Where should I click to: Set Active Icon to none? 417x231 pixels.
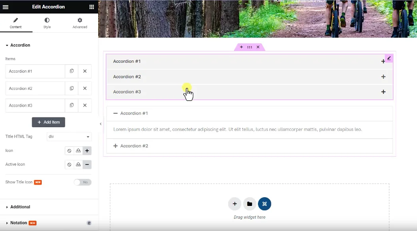click(x=70, y=165)
